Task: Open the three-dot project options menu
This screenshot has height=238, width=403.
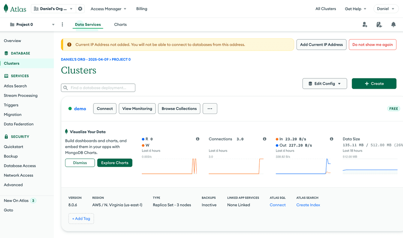Action: pos(62,24)
